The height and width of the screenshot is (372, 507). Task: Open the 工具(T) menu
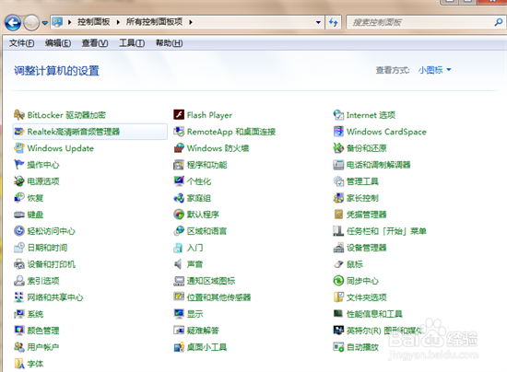coord(132,43)
